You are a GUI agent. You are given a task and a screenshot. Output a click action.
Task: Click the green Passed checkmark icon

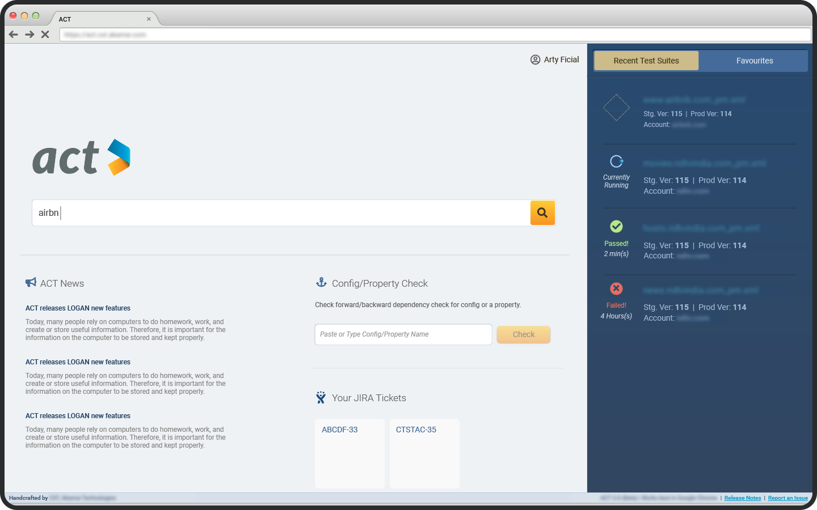[x=616, y=227]
